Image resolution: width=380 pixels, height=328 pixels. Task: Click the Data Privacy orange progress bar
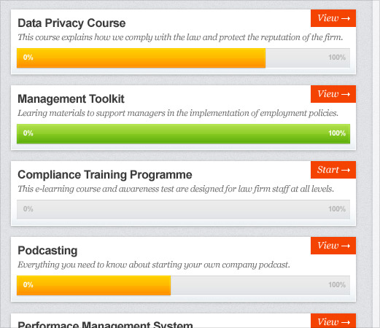(141, 58)
